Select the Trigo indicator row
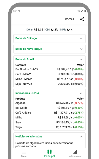 tap(49, 127)
